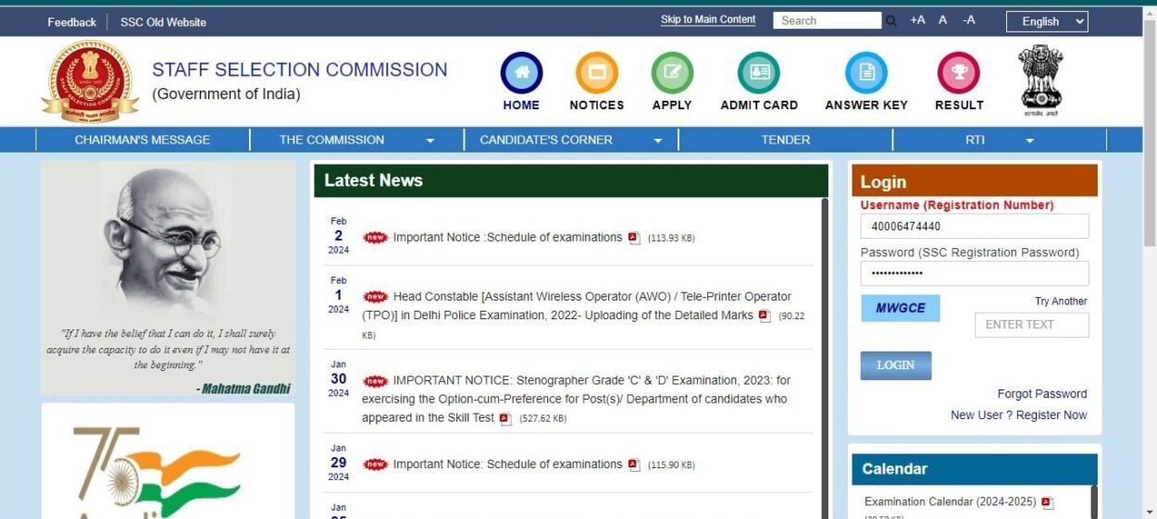Open PDF icon for Head Constable marks notice
Viewport: 1157px width, 519px height.
pos(765,315)
